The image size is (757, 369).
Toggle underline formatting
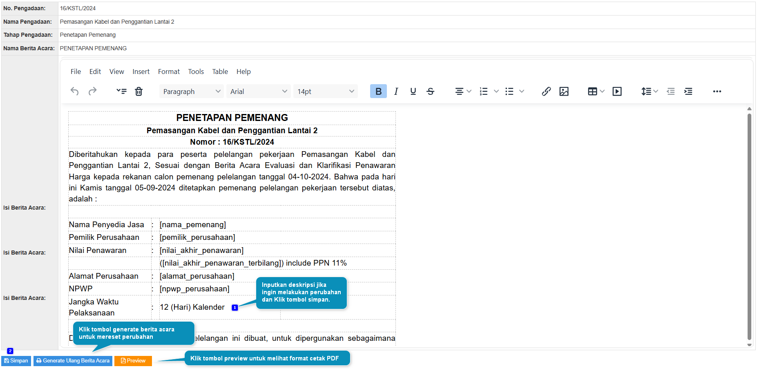click(x=413, y=91)
